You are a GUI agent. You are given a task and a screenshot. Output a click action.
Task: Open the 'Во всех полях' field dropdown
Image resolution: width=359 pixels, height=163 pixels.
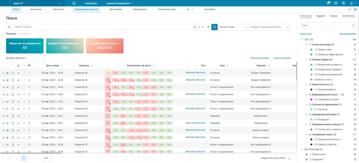[233, 27]
